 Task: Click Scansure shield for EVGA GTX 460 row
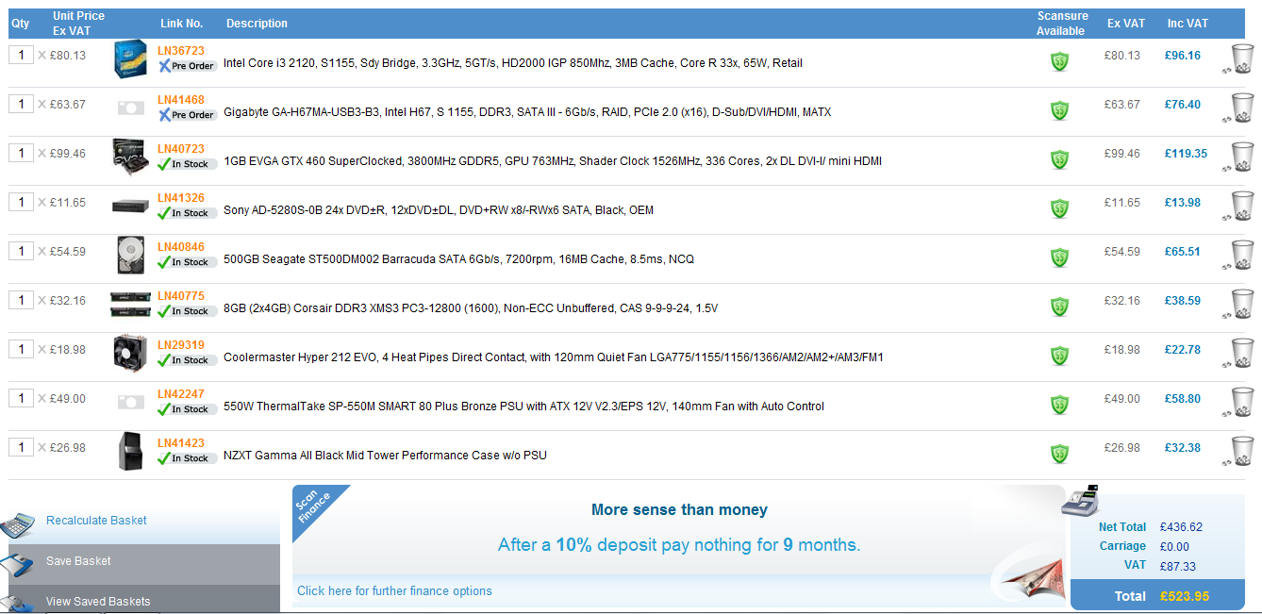pos(1060,160)
